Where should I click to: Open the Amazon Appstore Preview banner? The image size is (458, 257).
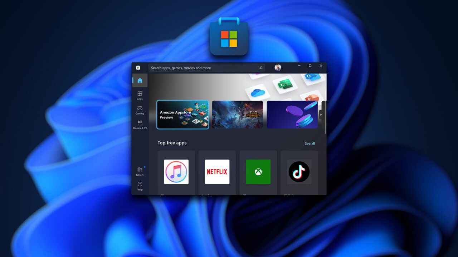point(182,115)
